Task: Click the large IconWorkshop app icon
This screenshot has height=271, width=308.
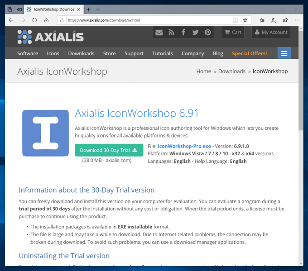Action: tap(46, 133)
